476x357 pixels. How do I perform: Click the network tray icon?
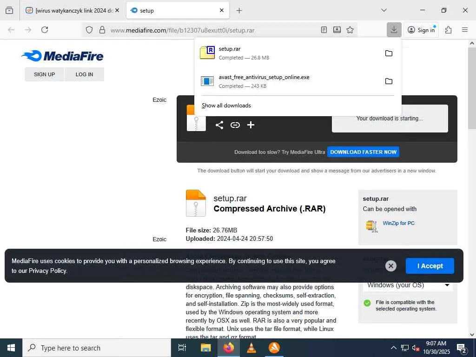[405, 348]
